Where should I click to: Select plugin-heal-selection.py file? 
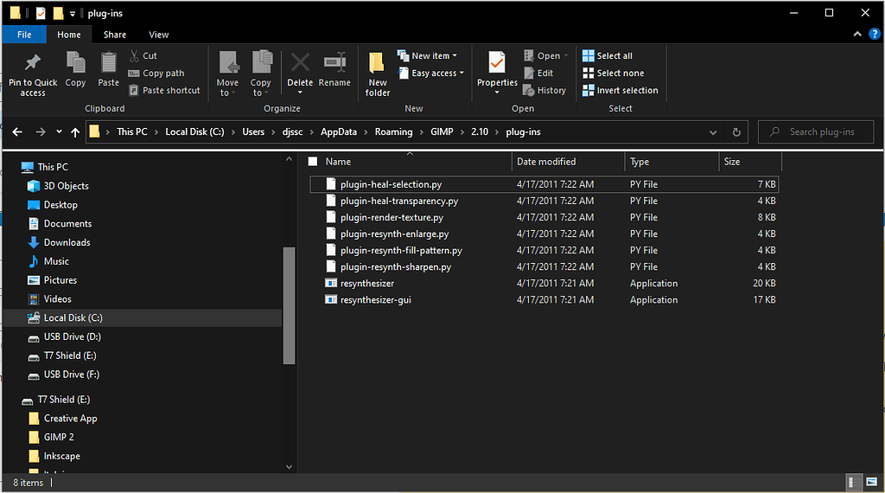[544, 184]
